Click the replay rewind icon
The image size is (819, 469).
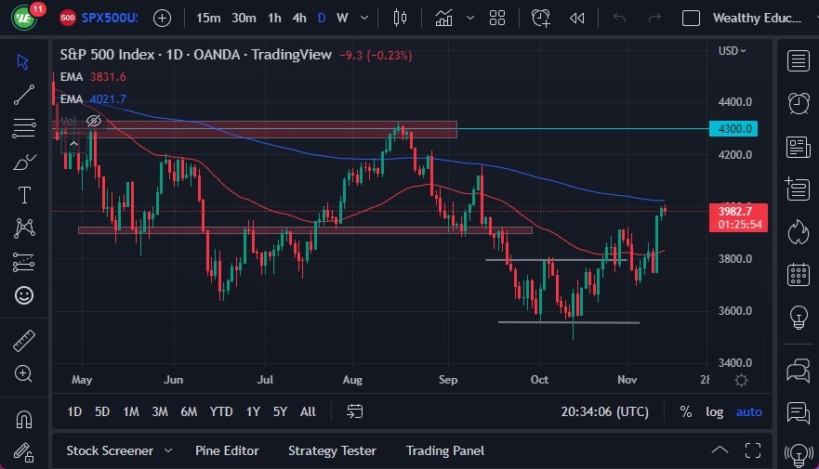pyautogui.click(x=577, y=18)
